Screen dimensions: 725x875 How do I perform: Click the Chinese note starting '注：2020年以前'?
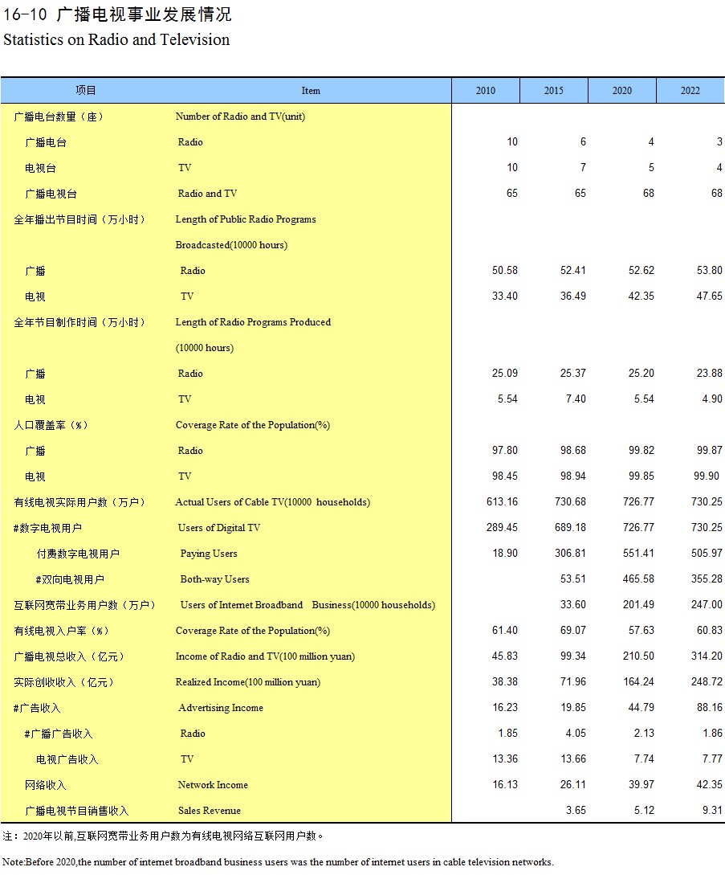[162, 836]
